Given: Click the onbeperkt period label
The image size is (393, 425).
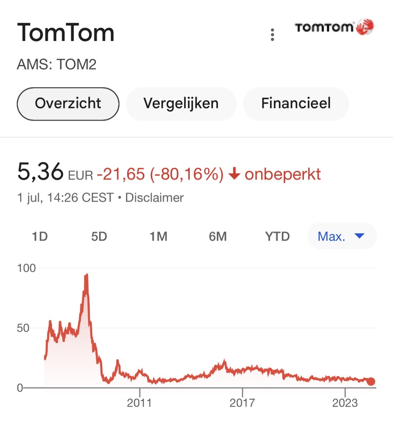Looking at the screenshot, I should 282,174.
